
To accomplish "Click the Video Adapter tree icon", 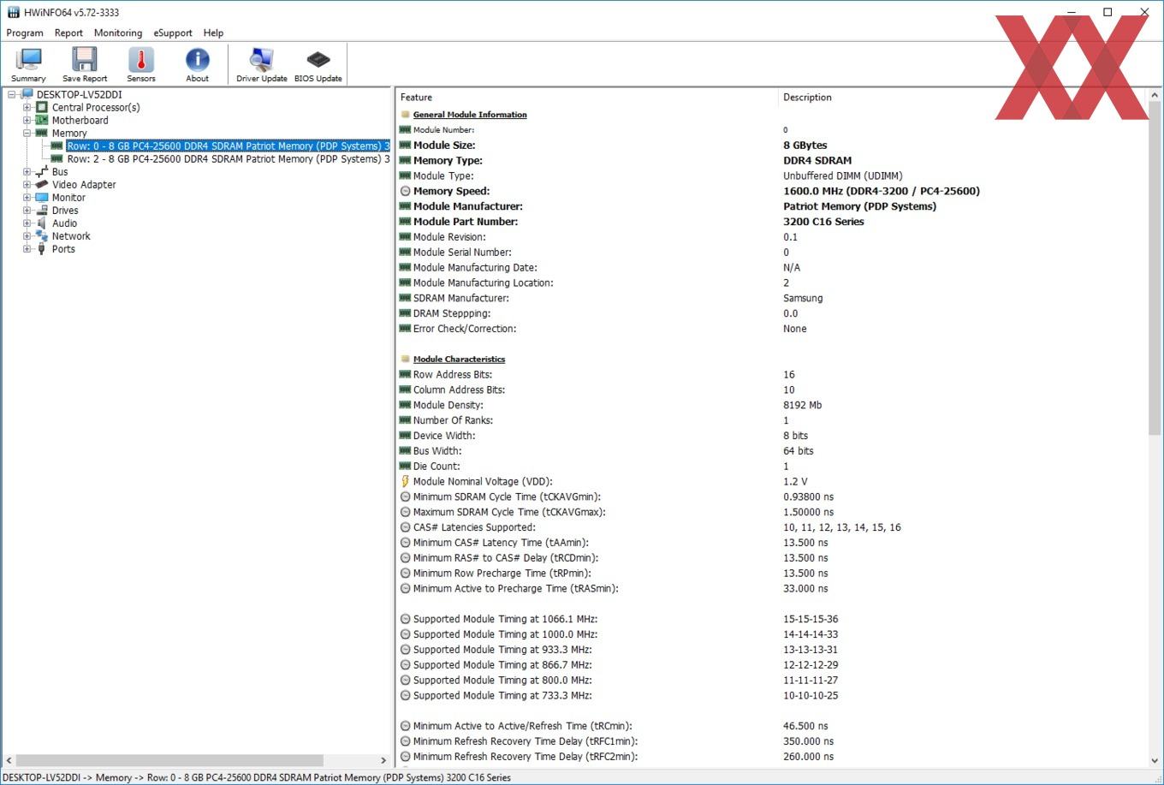I will 41,184.
